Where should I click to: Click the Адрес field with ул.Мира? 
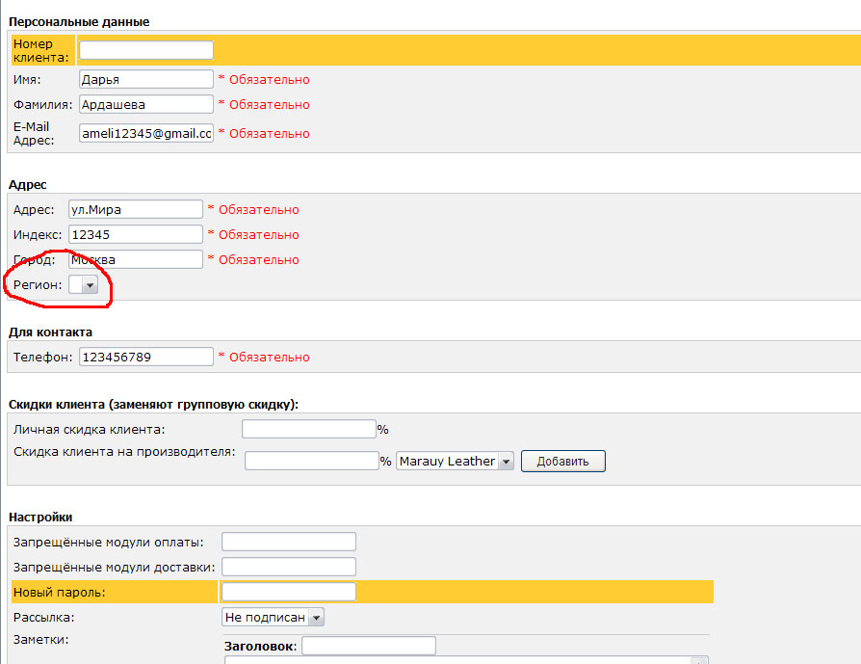pos(136,209)
